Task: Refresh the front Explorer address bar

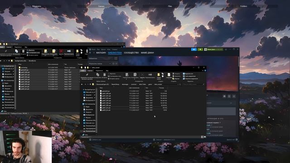Action: pyautogui.click(x=180, y=84)
